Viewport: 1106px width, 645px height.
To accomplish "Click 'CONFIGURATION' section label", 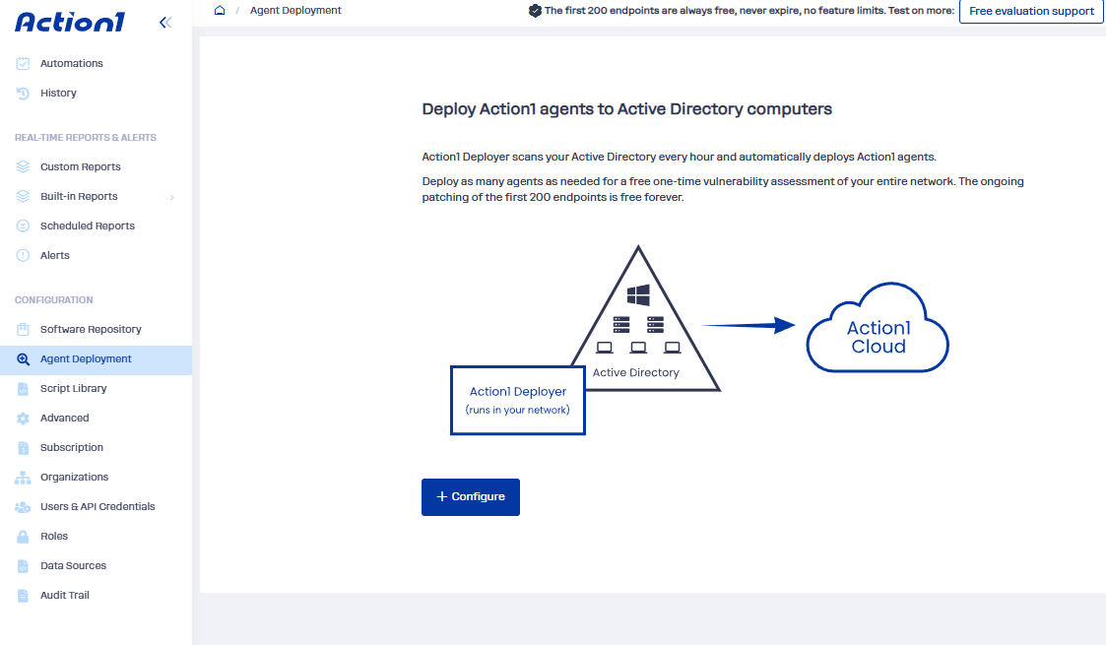I will (x=53, y=300).
